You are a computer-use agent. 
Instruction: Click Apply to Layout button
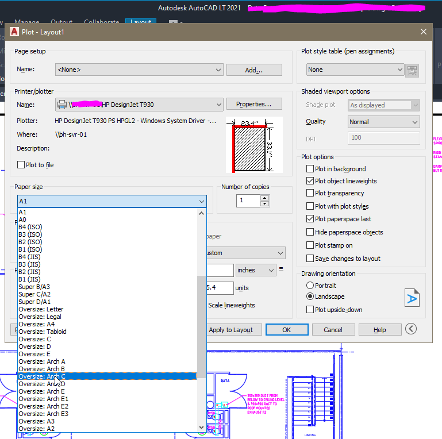[234, 330]
